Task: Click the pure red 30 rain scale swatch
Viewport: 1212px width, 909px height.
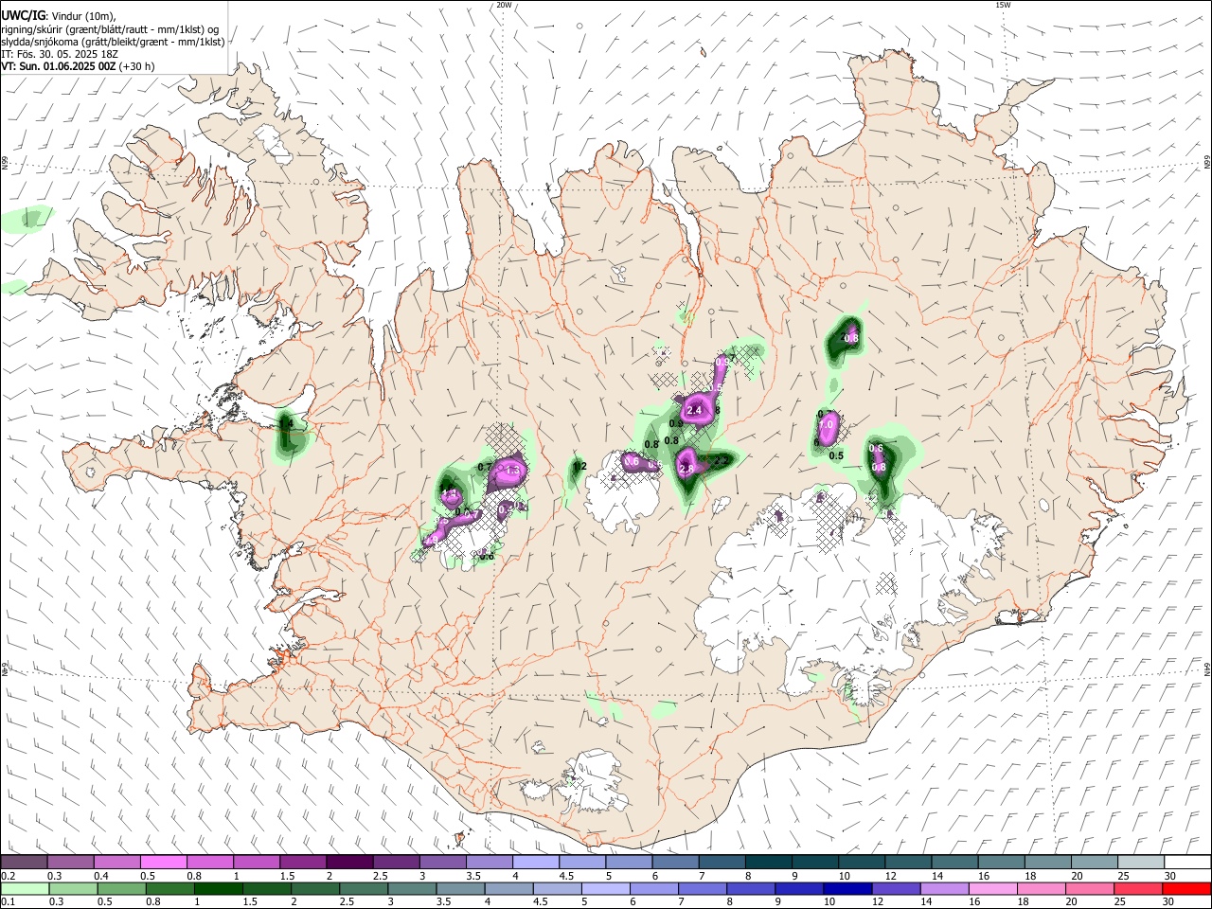Action: 1185,888
